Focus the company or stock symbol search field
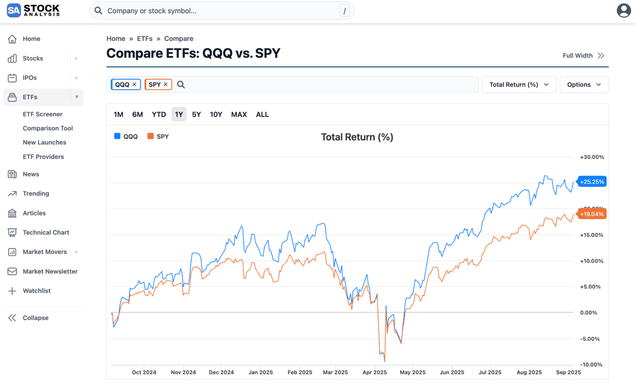Viewport: 635px width, 386px height. (222, 11)
